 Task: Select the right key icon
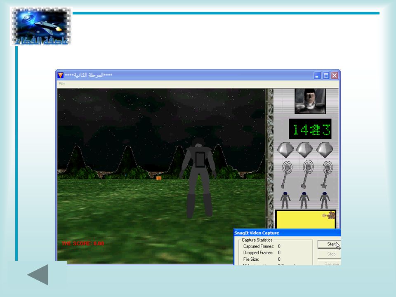[327, 174]
